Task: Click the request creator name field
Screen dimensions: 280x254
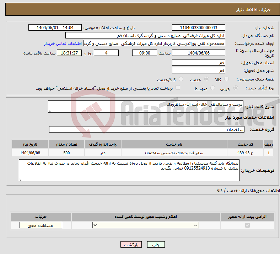Action: 154,43
